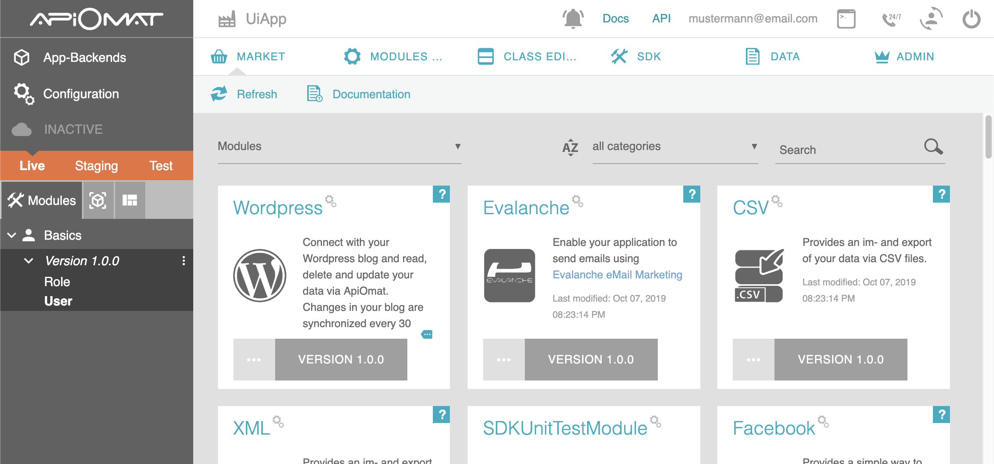Viewport: 994px width, 464px height.
Task: Switch to the CLASS EDI... tab
Action: coord(527,56)
